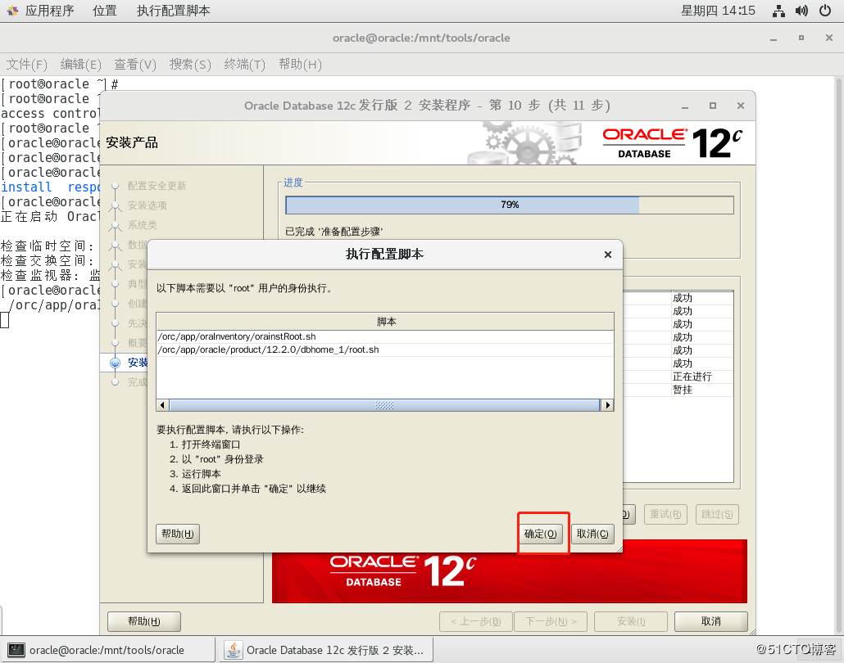This screenshot has width=844, height=663.
Task: Click the 完成 step bullet icon in sidebar
Action: point(116,382)
